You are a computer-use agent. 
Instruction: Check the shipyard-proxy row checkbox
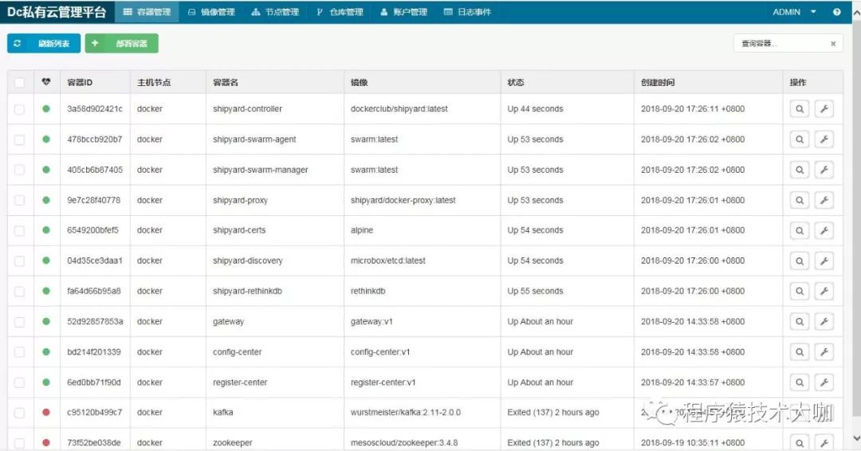tap(19, 200)
